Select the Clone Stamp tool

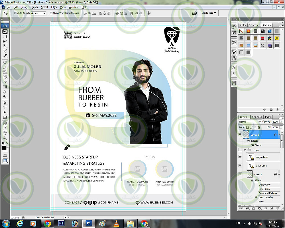point(5,72)
